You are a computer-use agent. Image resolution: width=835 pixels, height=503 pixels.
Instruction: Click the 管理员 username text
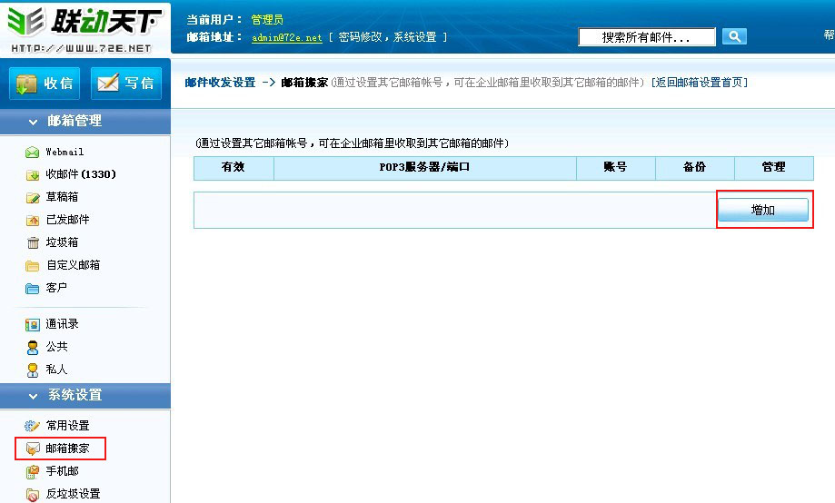point(267,20)
